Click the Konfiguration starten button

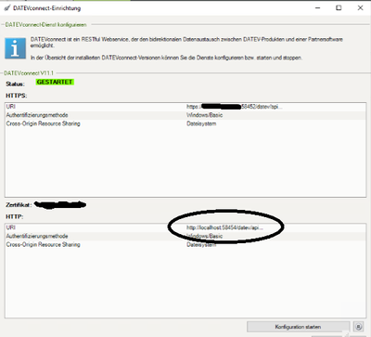pos(298,327)
